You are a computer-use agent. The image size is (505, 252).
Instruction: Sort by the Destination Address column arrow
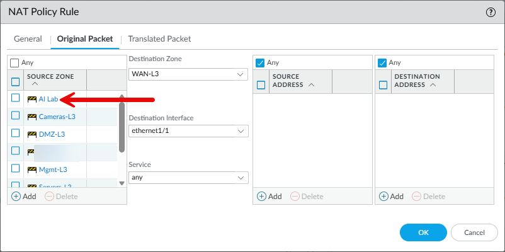pyautogui.click(x=433, y=85)
